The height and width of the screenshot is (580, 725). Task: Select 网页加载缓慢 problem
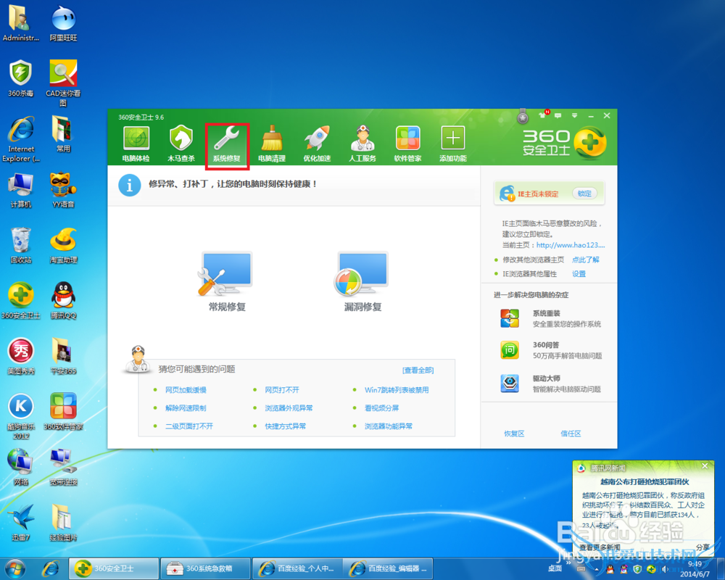(186, 390)
